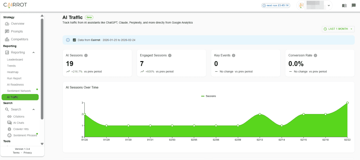Collapse the Reporting section
The width and height of the screenshot is (360, 160).
tap(33, 53)
